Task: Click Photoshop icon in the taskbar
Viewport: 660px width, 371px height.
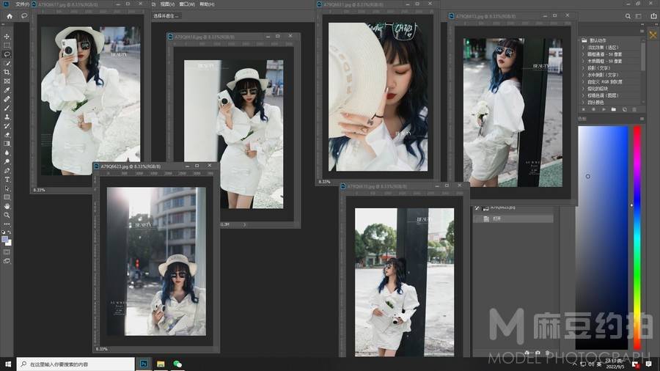Action: click(x=144, y=364)
